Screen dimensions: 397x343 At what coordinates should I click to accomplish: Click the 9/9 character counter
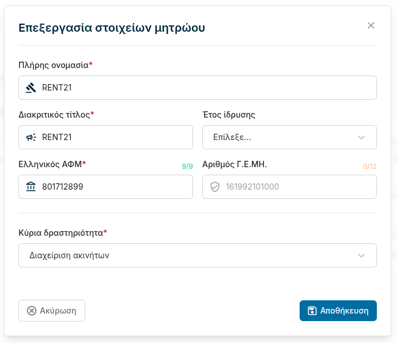point(187,167)
